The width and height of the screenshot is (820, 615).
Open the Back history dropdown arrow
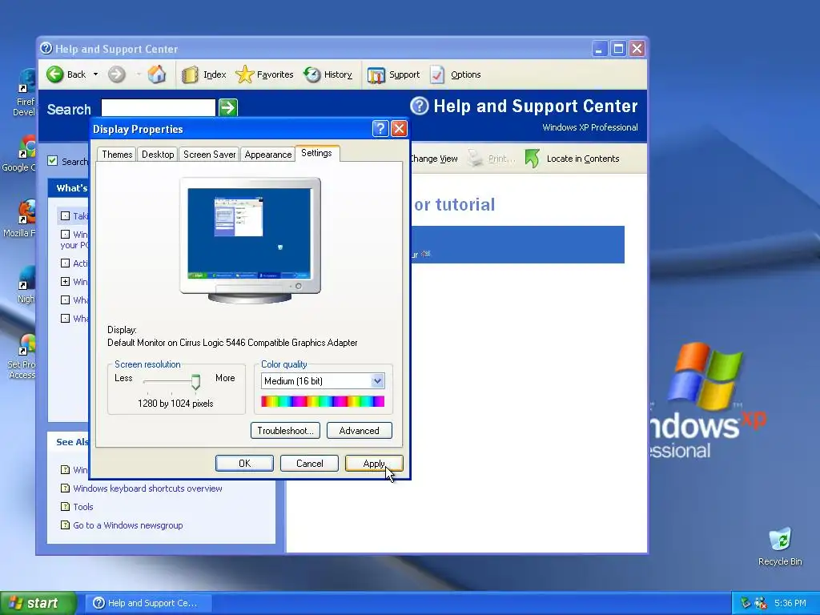click(96, 74)
